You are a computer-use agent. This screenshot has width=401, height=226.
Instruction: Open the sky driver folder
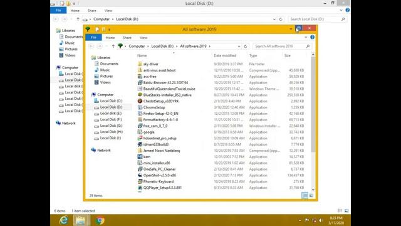(150, 64)
